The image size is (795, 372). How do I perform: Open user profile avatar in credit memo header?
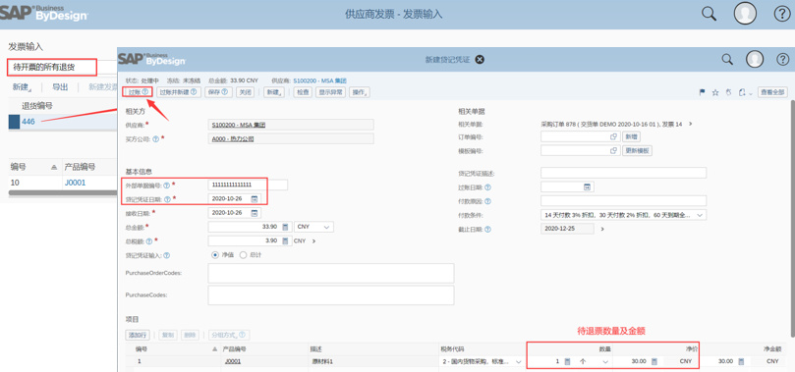(755, 60)
